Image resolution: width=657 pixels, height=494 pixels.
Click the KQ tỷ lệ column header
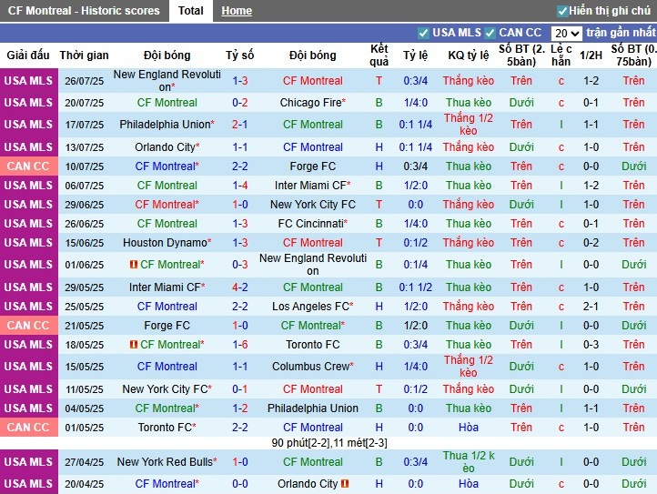[x=469, y=55]
